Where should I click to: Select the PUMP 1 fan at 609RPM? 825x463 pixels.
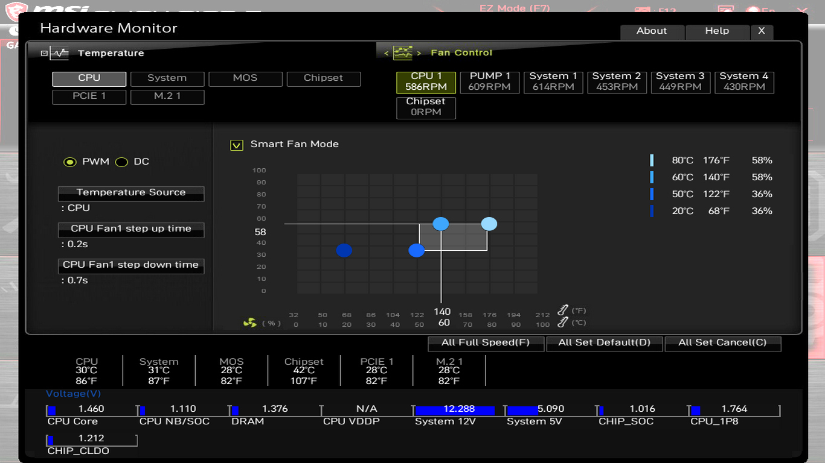pos(490,83)
